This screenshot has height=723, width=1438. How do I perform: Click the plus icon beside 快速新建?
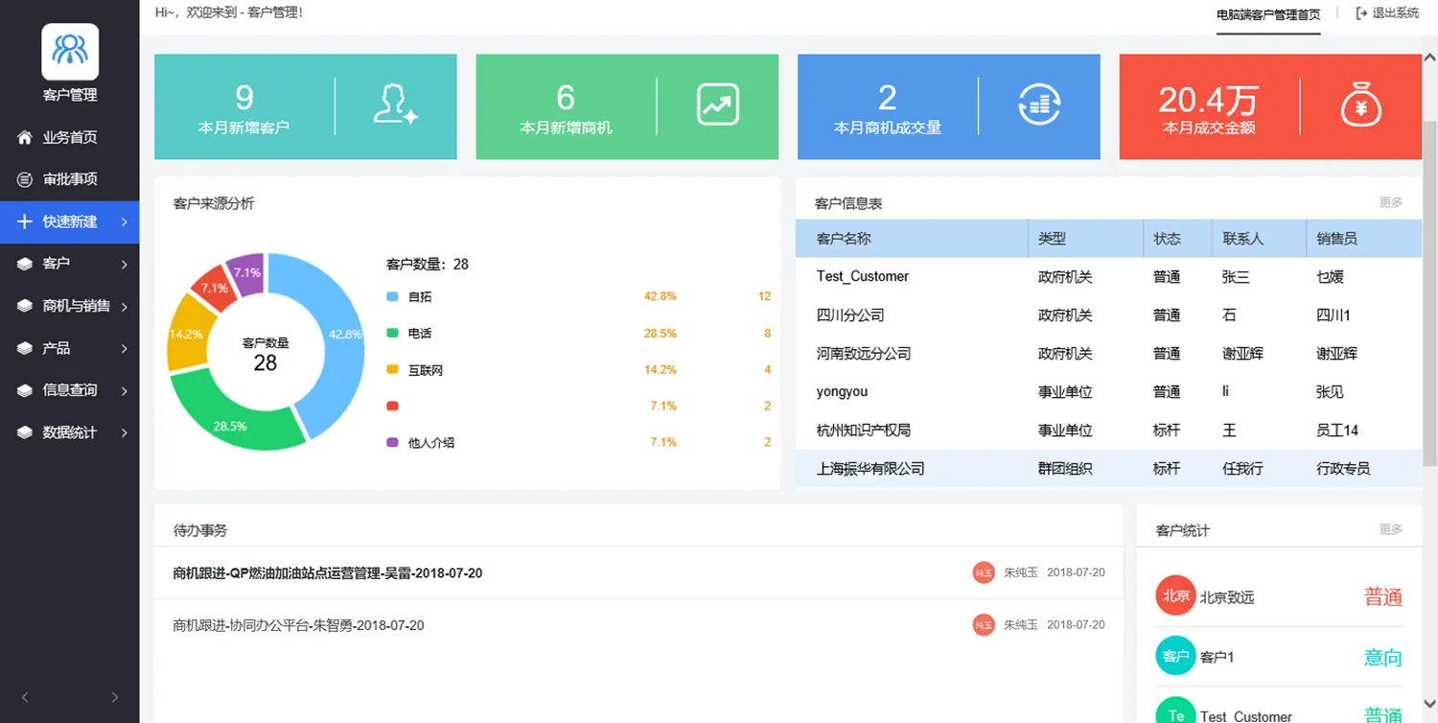pos(25,222)
